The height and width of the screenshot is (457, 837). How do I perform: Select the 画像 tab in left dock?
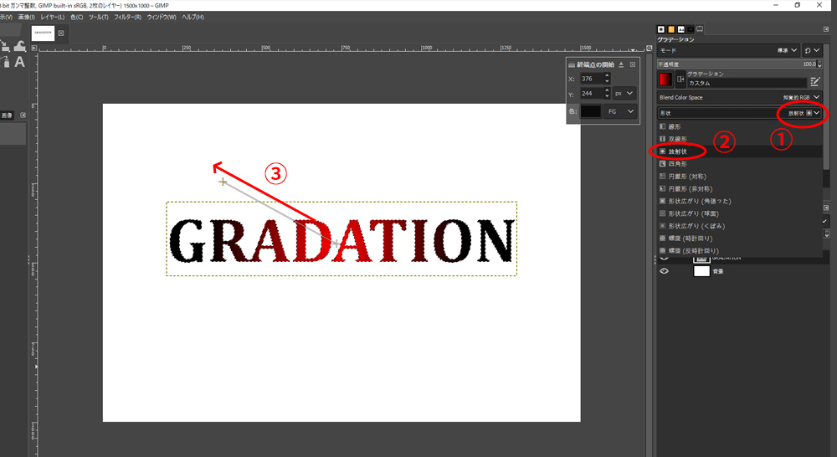(x=7, y=116)
